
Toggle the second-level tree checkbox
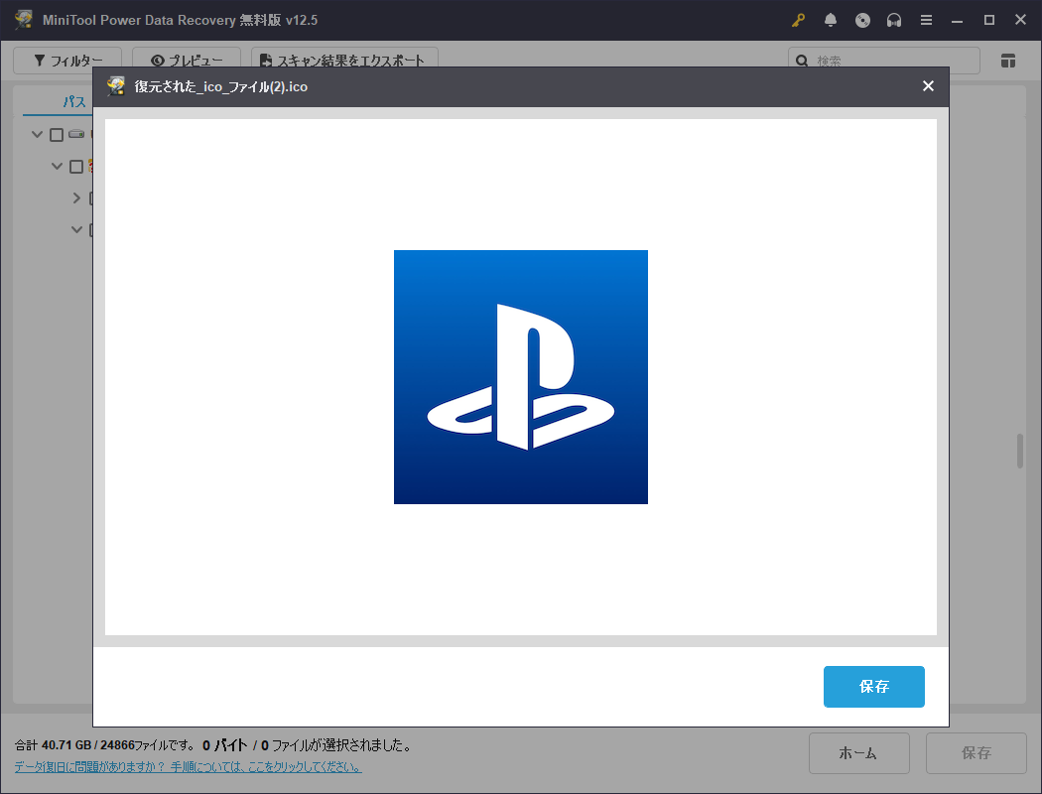click(76, 166)
